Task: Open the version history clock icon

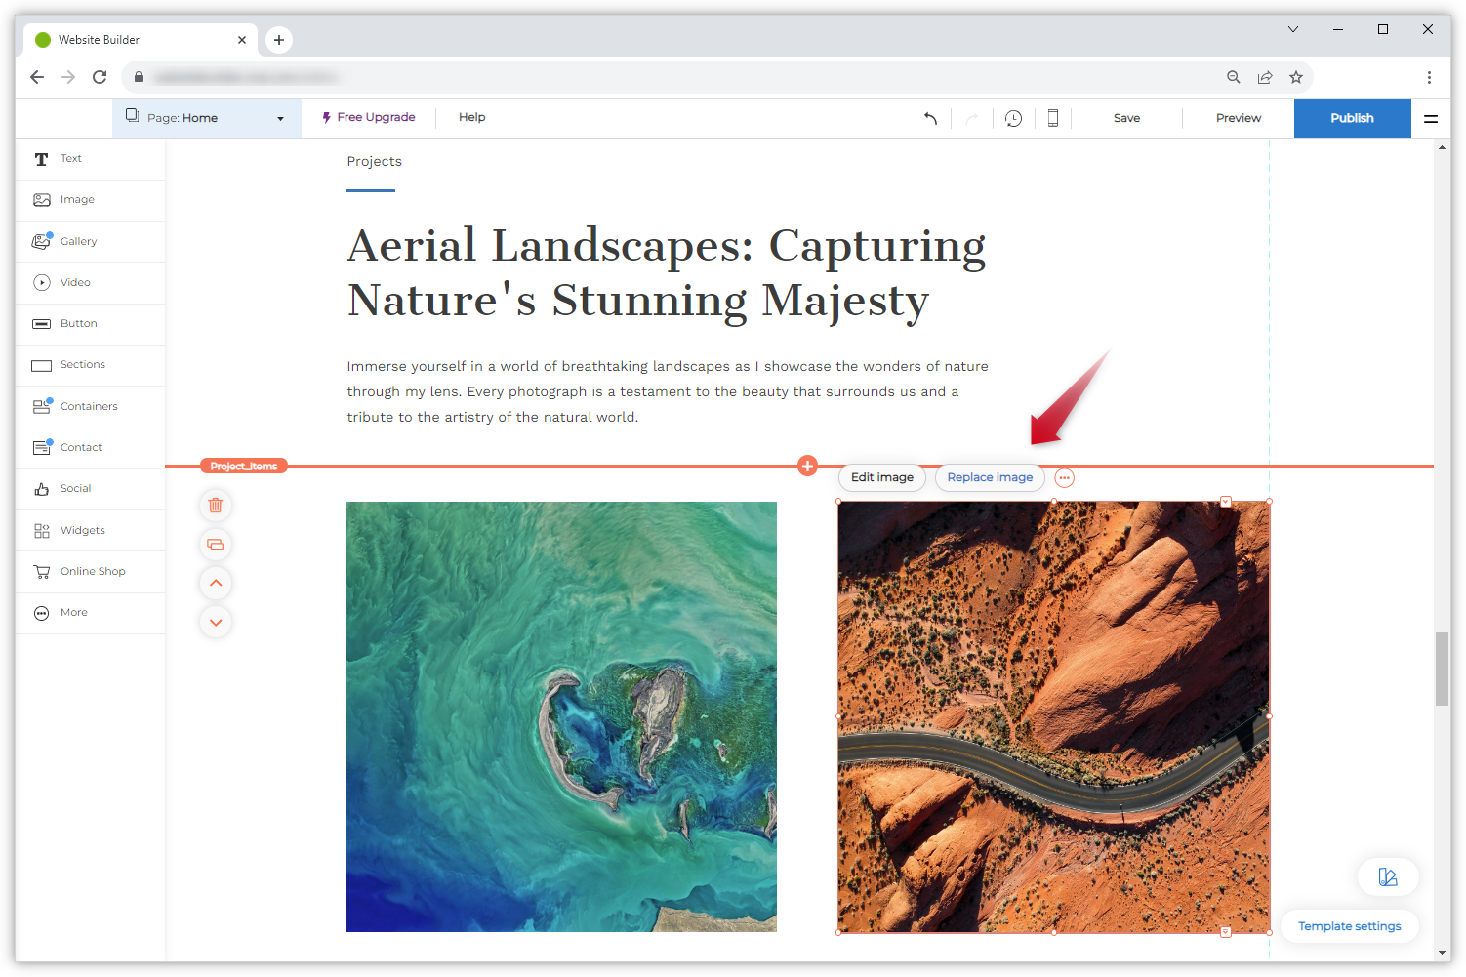Action: click(x=1013, y=118)
